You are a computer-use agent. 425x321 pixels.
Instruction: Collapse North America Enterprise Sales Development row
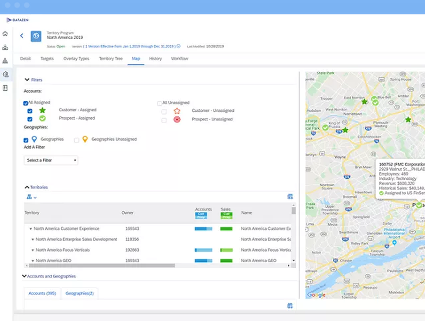point(33,239)
